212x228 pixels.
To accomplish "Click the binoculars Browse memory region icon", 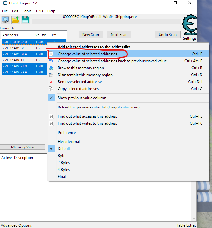I will (51, 68).
